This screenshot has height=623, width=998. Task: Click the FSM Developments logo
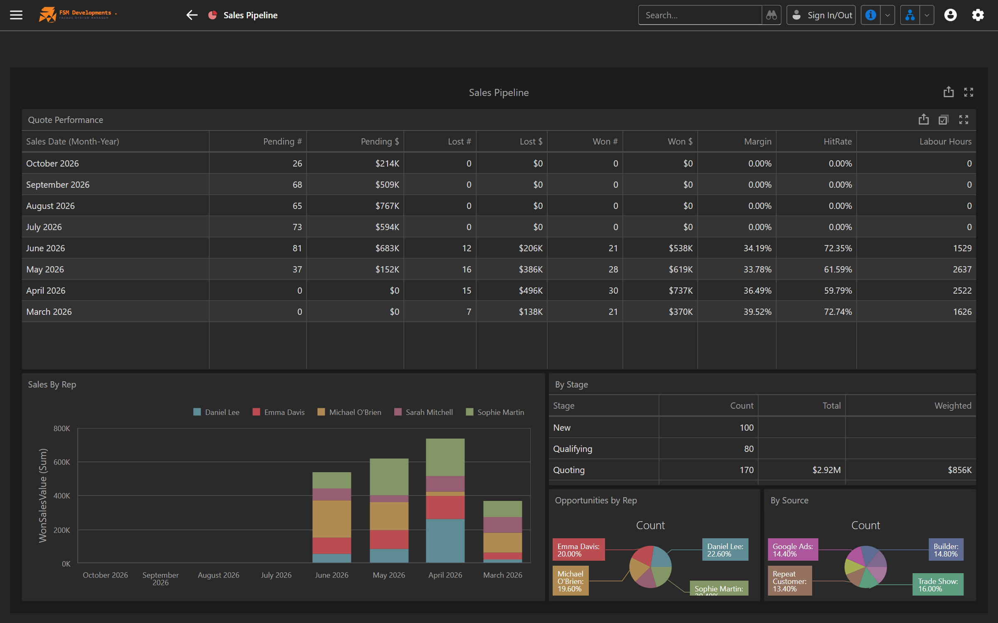pos(78,15)
